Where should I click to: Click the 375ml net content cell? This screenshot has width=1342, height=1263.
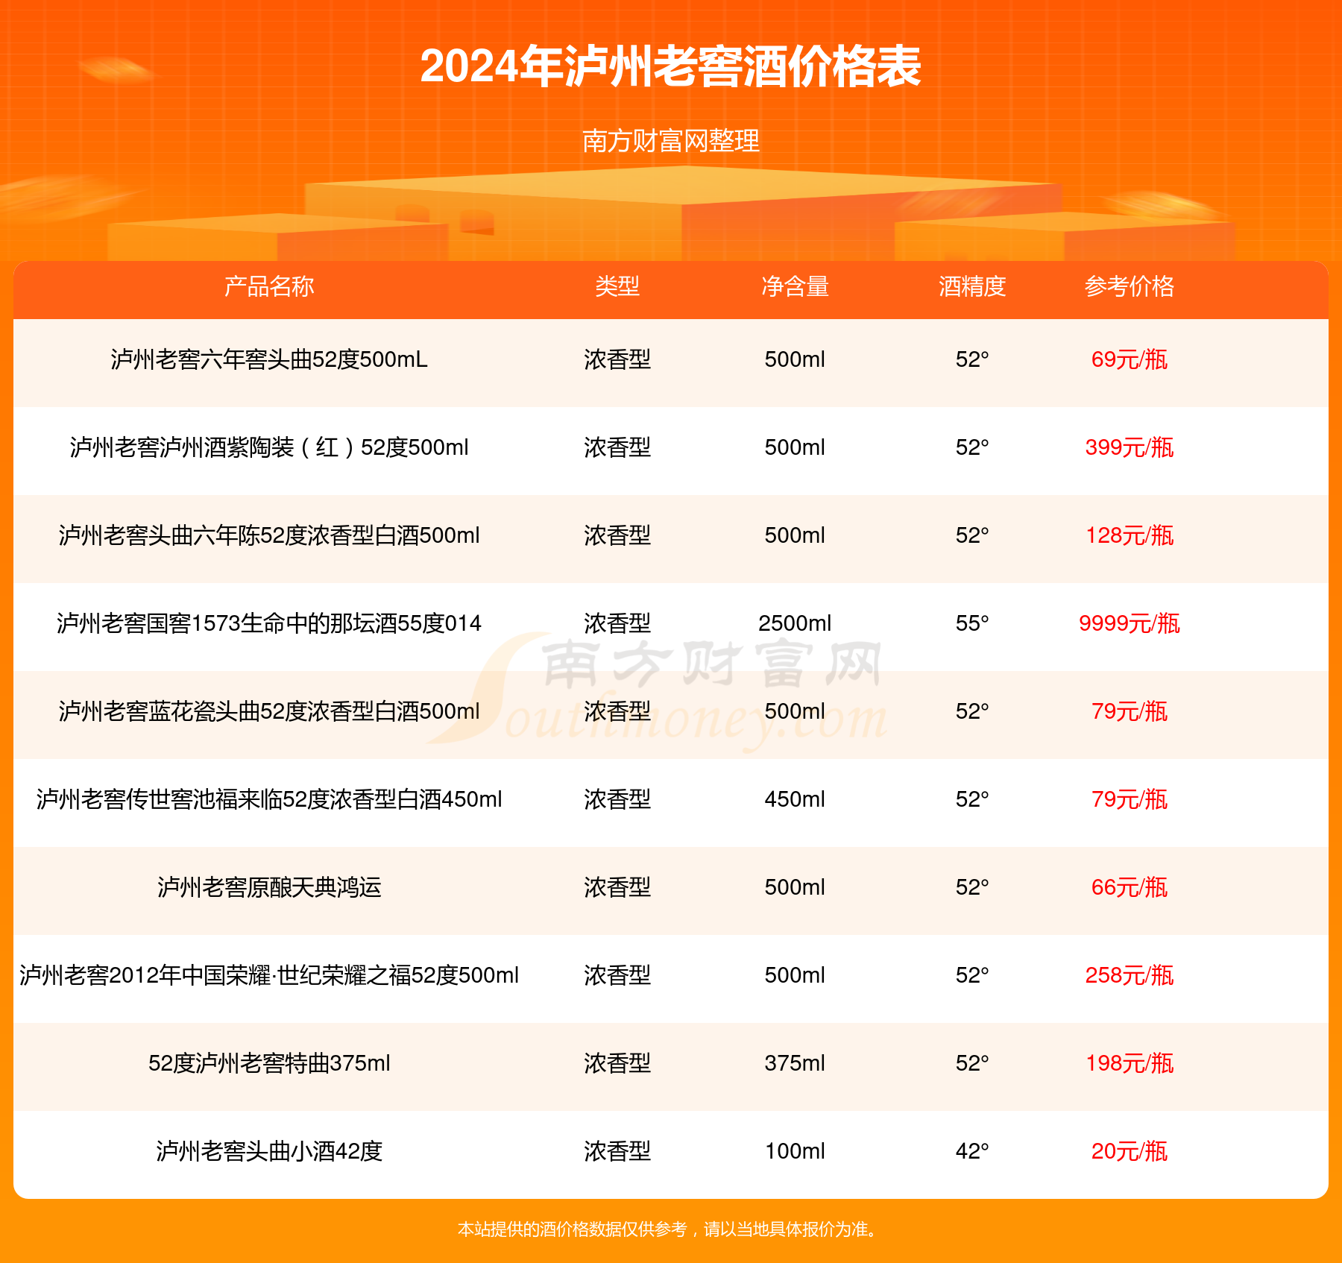(x=795, y=1063)
